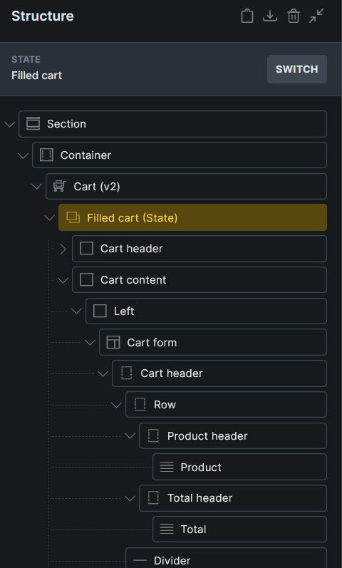This screenshot has height=568, width=342.
Task: Select the Product text element
Action: 239,467
